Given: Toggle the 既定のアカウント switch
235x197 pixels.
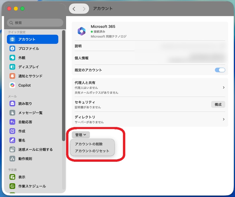Looking at the screenshot, I should tap(220, 70).
